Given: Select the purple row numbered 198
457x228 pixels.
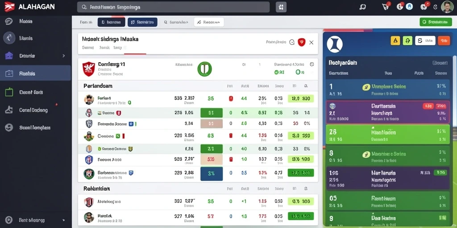Looking at the screenshot, I should click(x=388, y=178).
